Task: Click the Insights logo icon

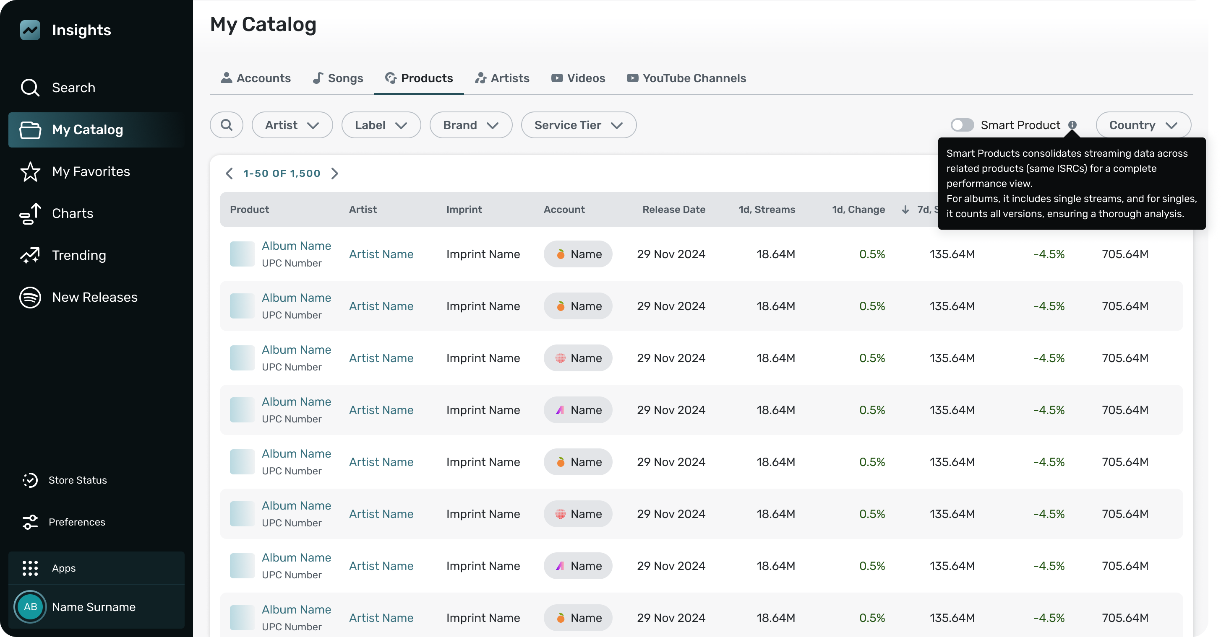Action: 30,30
